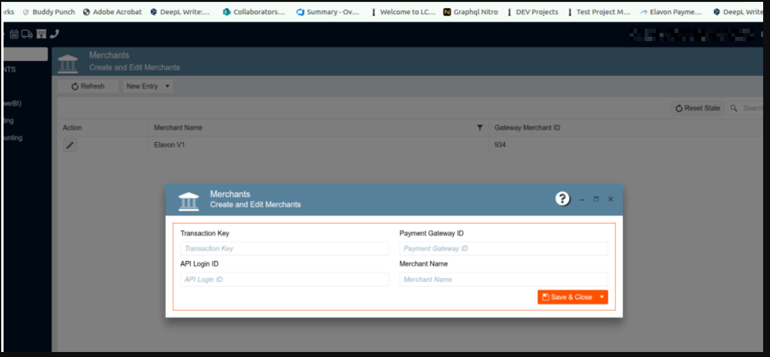Click the Refresh button
This screenshot has width=770, height=357.
(x=88, y=87)
